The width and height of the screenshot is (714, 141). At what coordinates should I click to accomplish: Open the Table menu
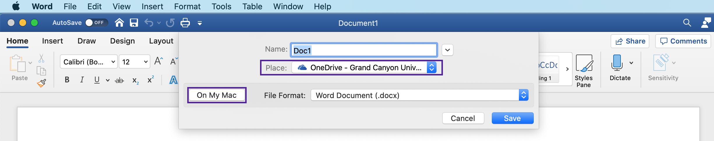click(252, 6)
